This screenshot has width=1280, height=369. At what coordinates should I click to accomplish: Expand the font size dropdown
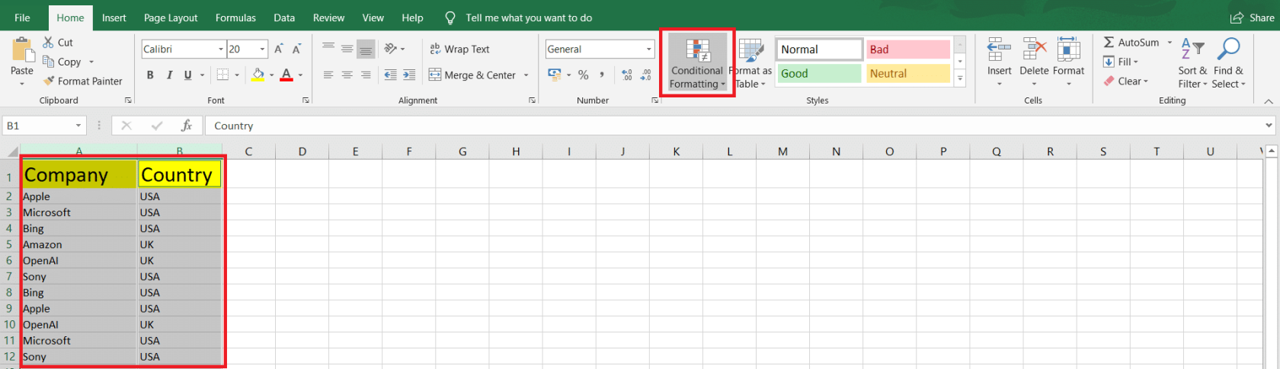pyautogui.click(x=262, y=49)
